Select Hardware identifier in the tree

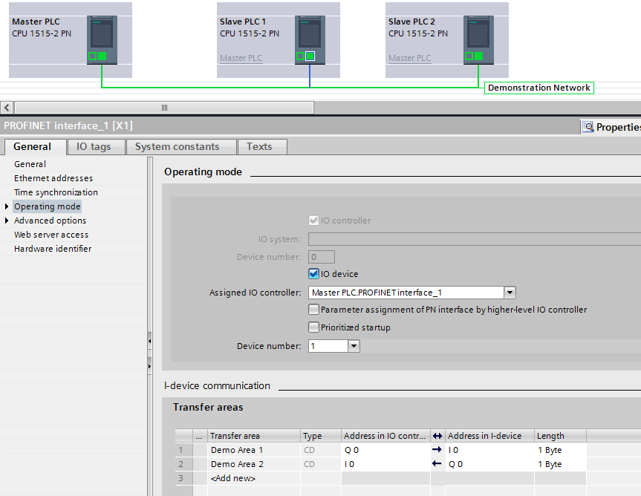click(x=53, y=249)
